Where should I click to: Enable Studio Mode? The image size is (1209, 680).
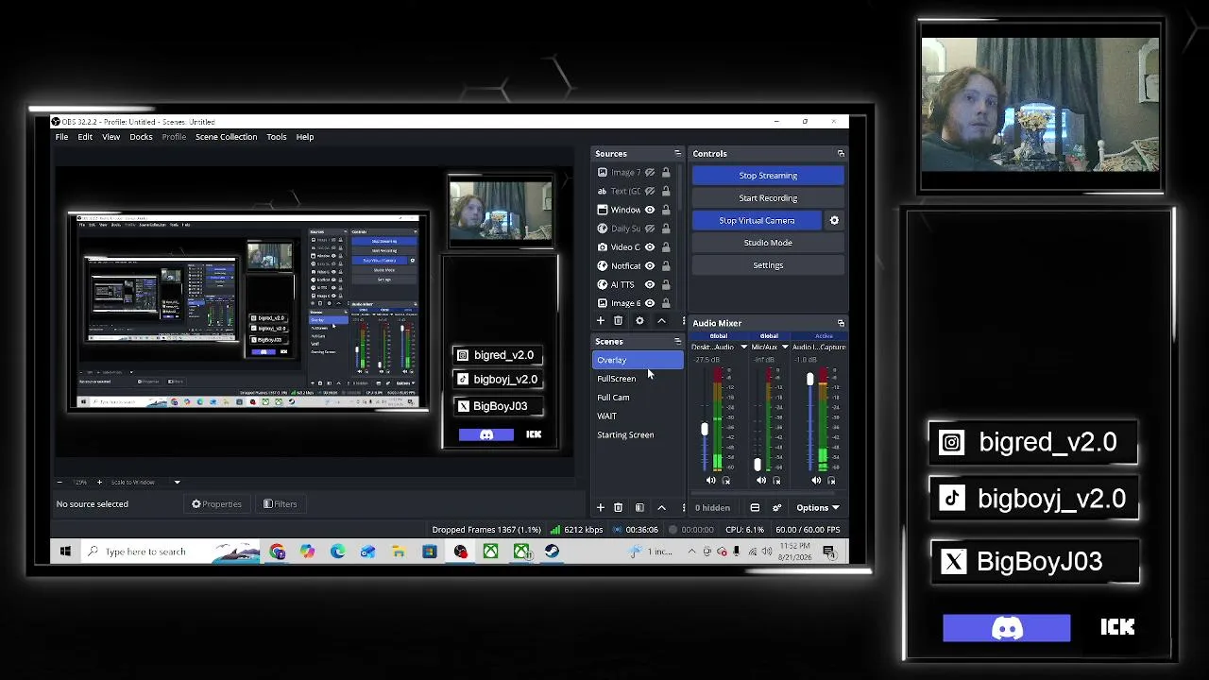pos(768,243)
